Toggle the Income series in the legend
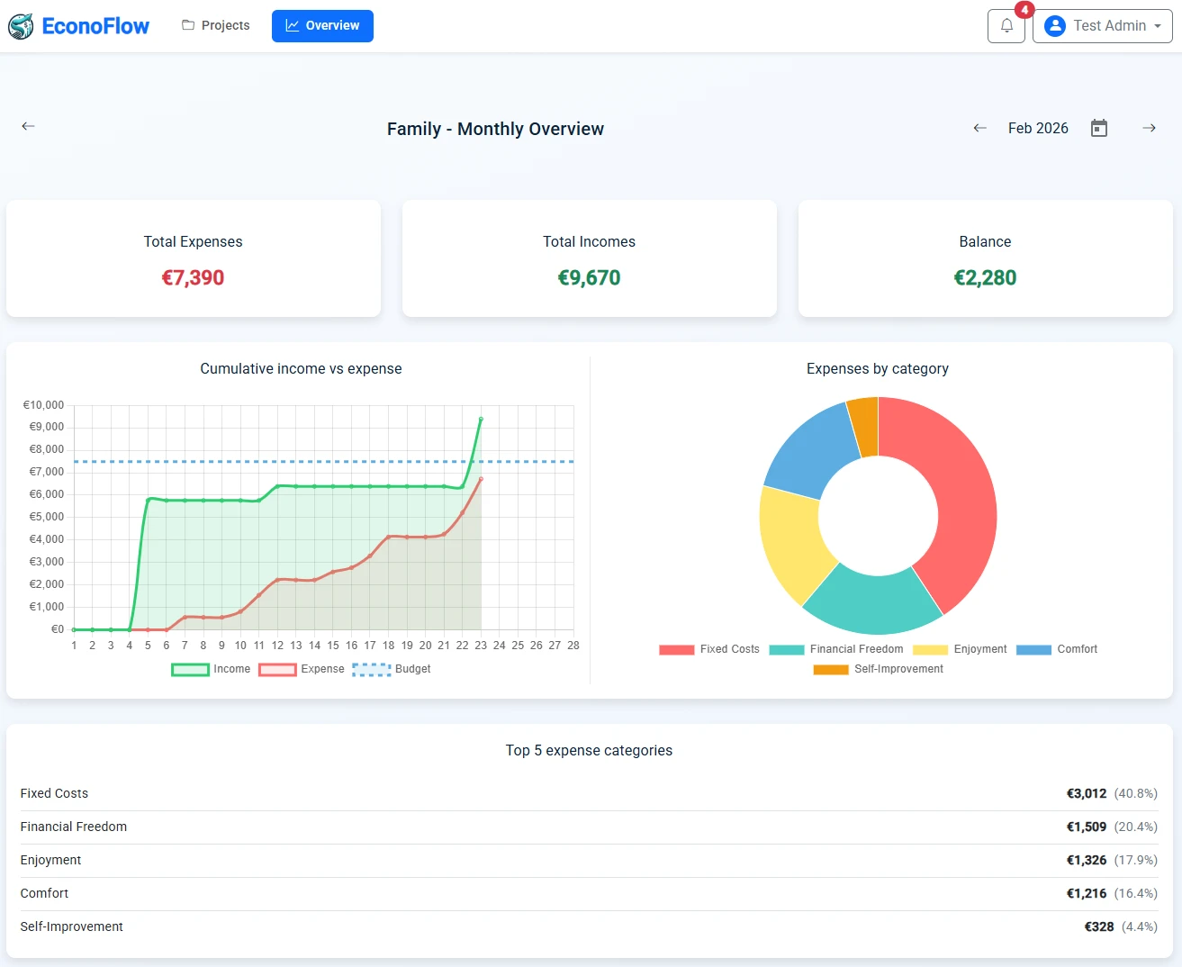 [212, 669]
